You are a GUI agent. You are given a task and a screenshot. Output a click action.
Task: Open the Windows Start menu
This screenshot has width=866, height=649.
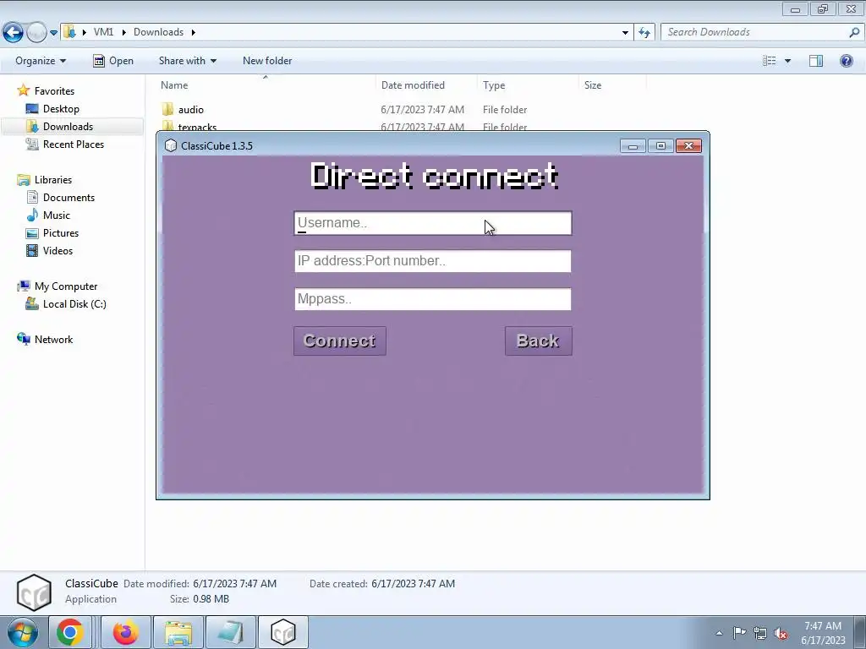tap(23, 632)
